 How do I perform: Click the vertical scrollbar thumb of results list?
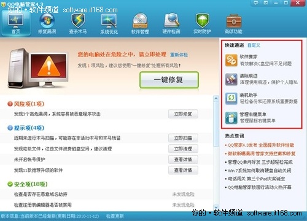(216, 124)
